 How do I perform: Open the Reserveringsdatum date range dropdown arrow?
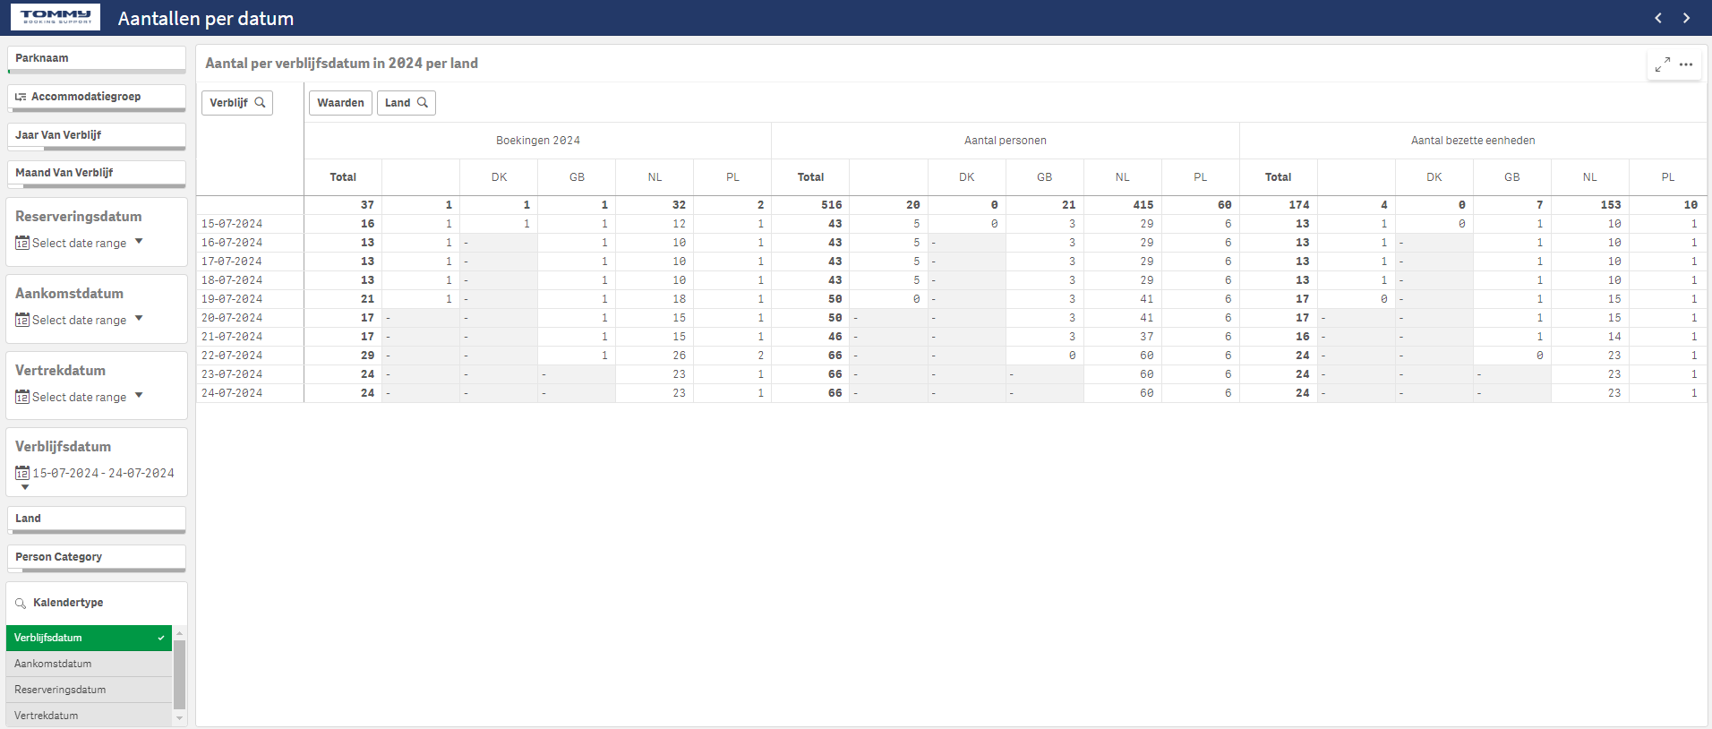139,242
